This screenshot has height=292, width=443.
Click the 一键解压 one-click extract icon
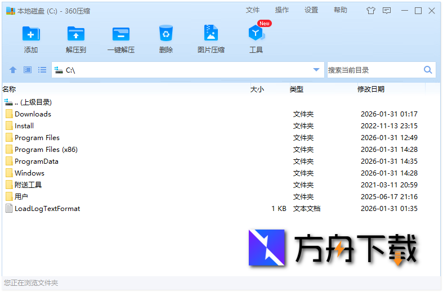pyautogui.click(x=121, y=34)
